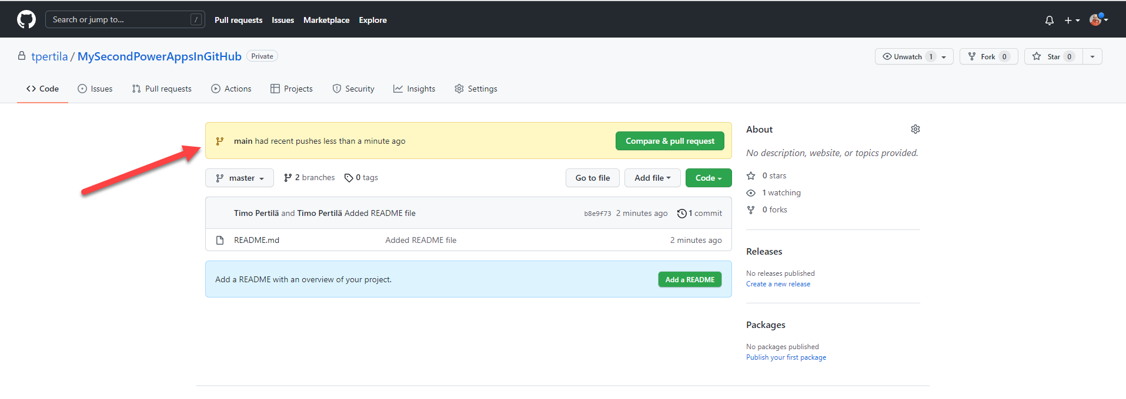Unwatch the repository
Image resolution: width=1126 pixels, height=399 pixels.
click(x=902, y=57)
